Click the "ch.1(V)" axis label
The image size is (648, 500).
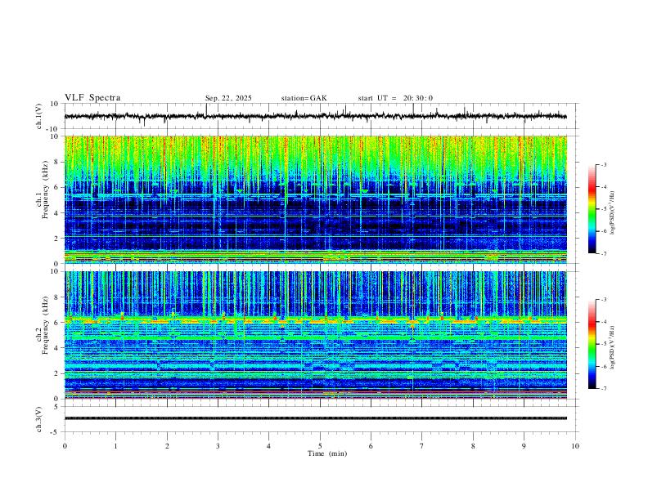coord(38,116)
